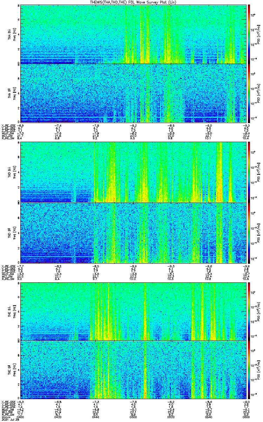The width and height of the screenshot is (263, 422).
Task: Click the -8.9 X_RE_GSE value under THA
Action: pyautogui.click(x=21, y=126)
